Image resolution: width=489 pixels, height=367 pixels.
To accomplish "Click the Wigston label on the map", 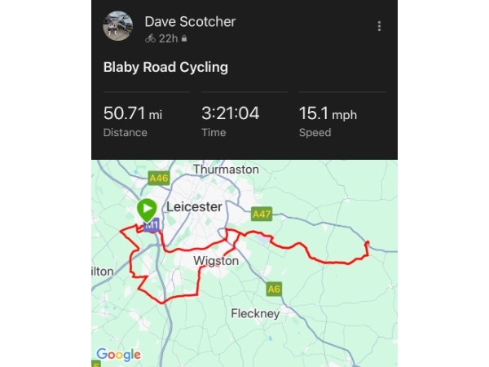I will pyautogui.click(x=216, y=261).
